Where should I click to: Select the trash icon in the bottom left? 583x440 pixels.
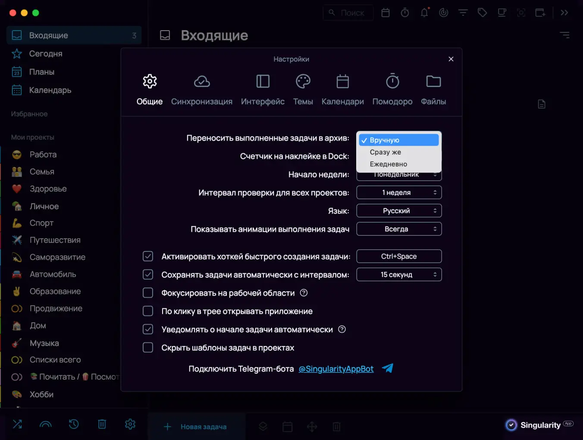click(102, 424)
